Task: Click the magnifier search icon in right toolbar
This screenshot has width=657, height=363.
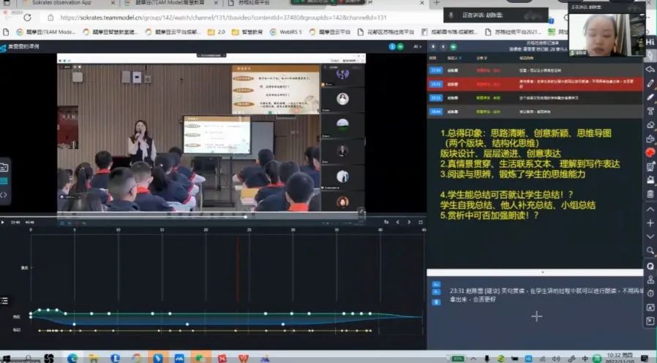Action: [x=650, y=251]
